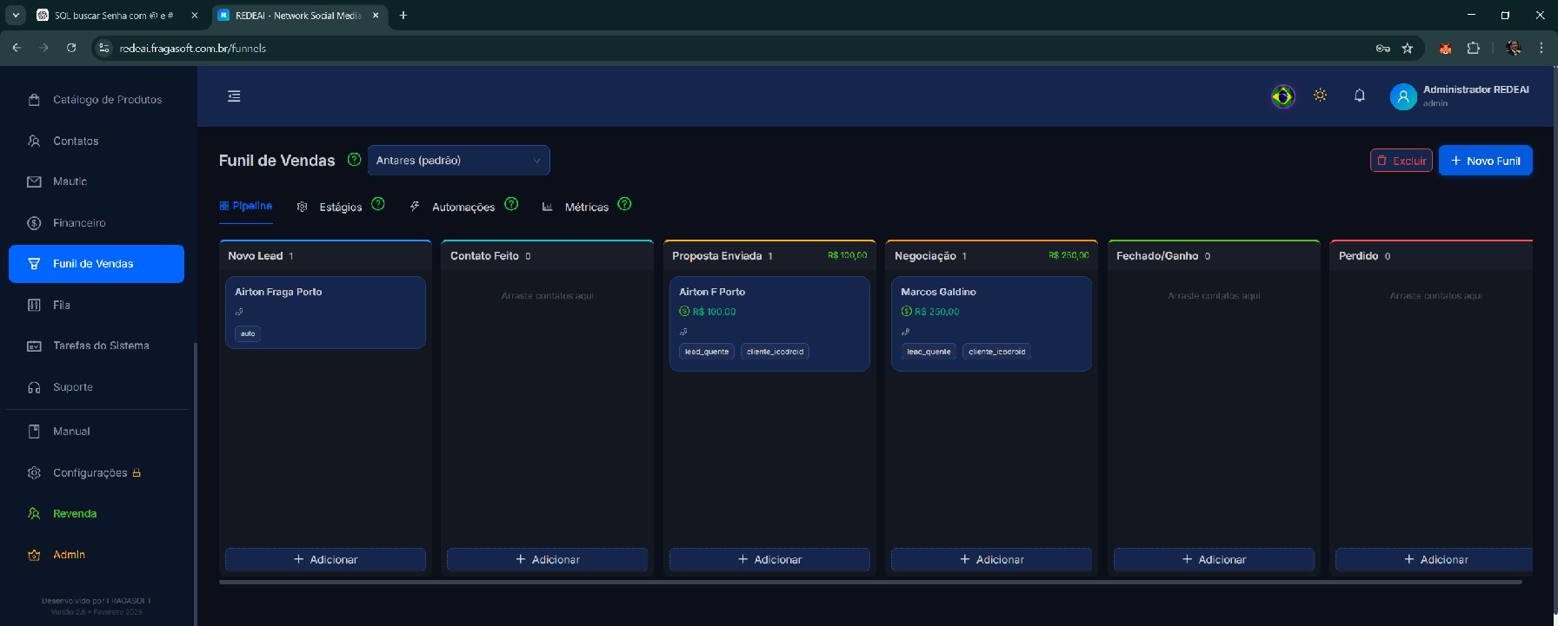Click the Novo Funil button
Screen dimensions: 1558x626
click(1485, 161)
